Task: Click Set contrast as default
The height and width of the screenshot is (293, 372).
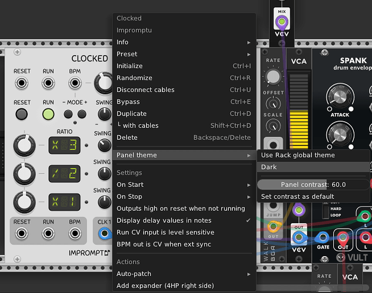Action: (313, 196)
